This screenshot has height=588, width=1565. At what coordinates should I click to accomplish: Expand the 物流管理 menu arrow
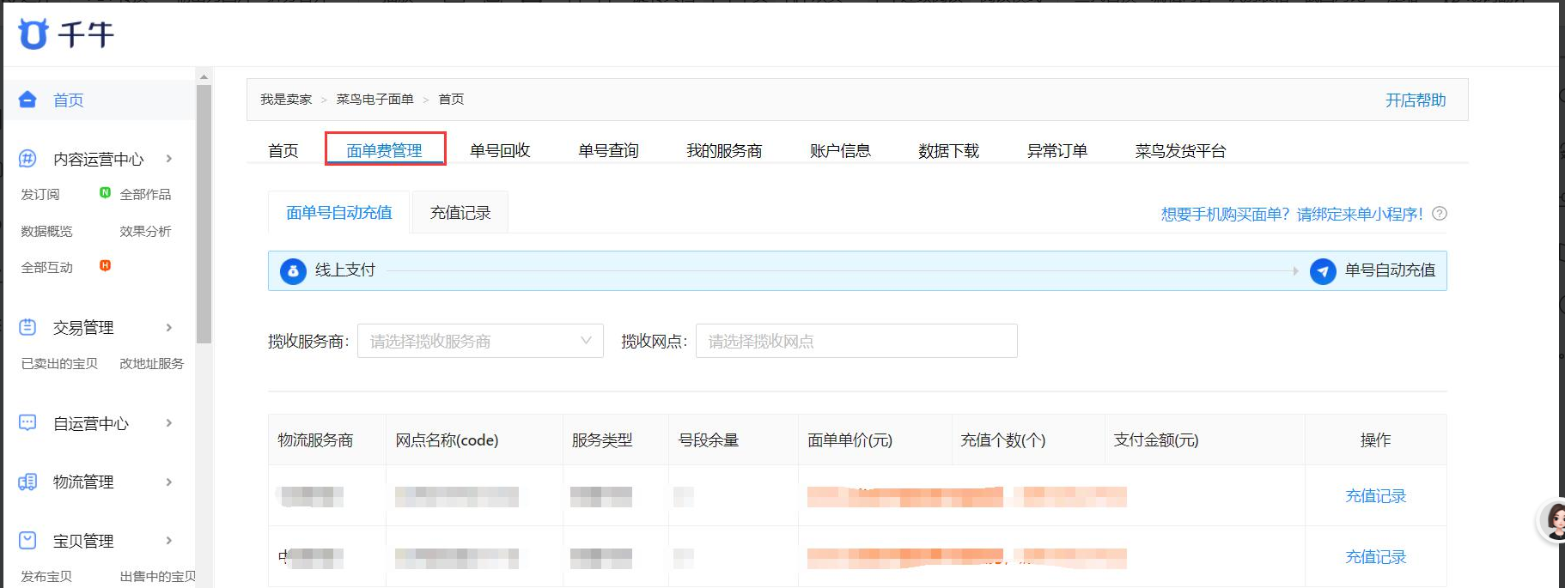point(169,482)
